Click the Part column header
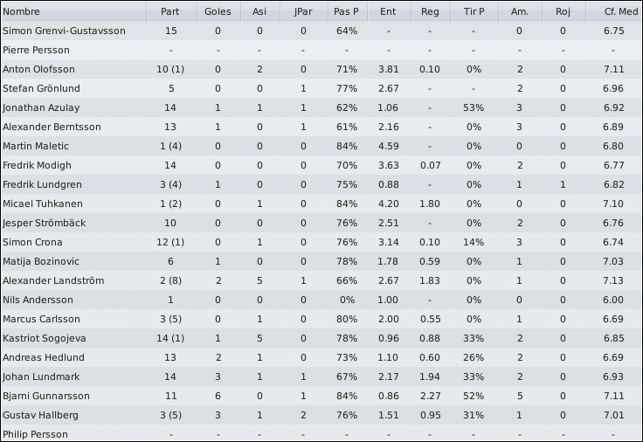 point(170,11)
